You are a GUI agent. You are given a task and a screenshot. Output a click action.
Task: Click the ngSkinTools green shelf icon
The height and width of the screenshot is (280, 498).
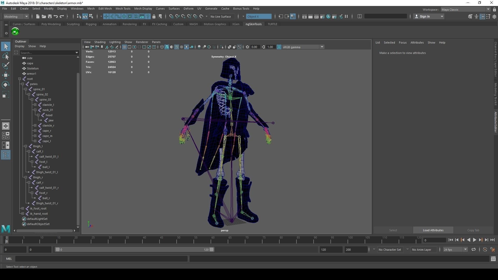click(x=15, y=32)
